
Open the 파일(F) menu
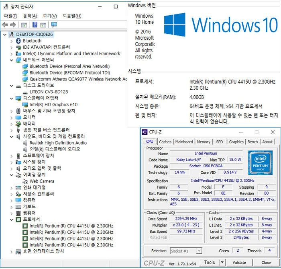click(x=10, y=16)
